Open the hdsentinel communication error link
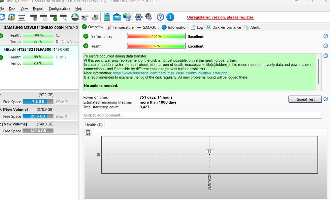The image size is (330, 200). (x=170, y=73)
